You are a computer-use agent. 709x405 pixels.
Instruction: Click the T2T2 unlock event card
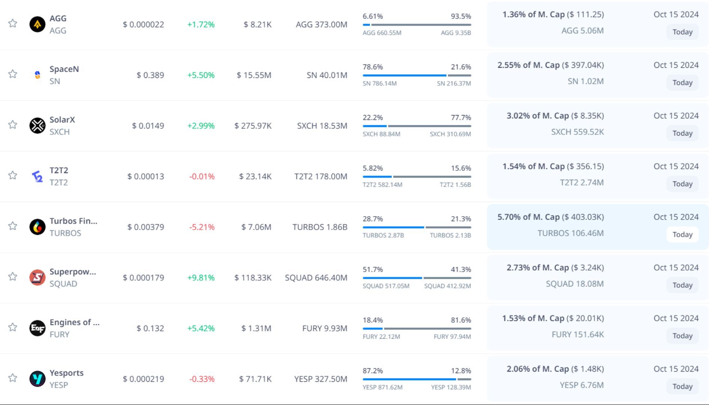pos(598,175)
